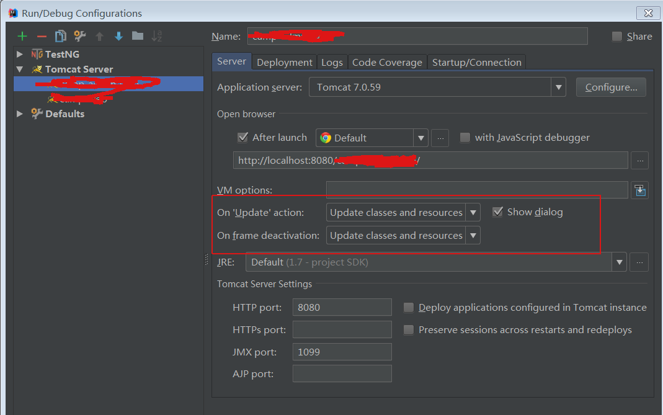Open edit defaults wrench icon in toolbar
This screenshot has height=415, width=663.
pos(79,36)
